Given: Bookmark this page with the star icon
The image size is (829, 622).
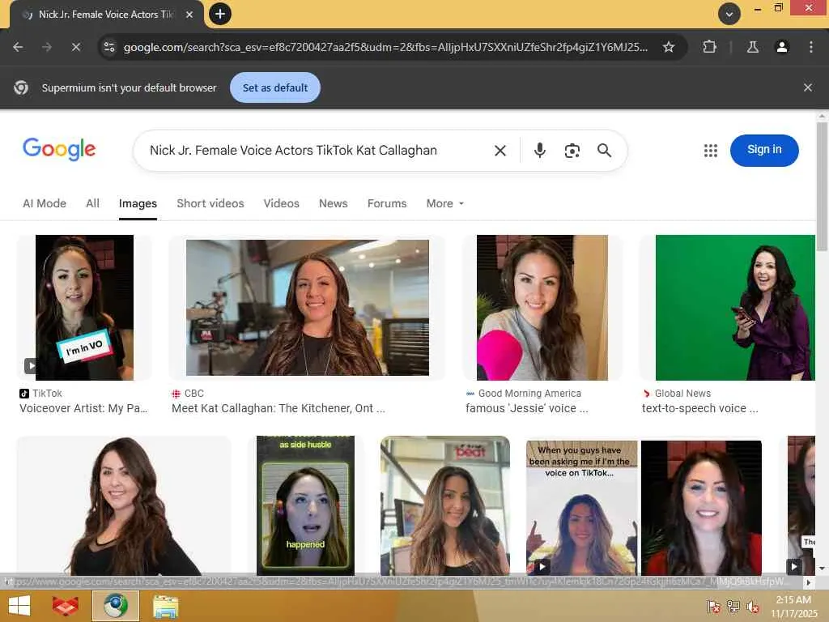Looking at the screenshot, I should click(x=669, y=47).
